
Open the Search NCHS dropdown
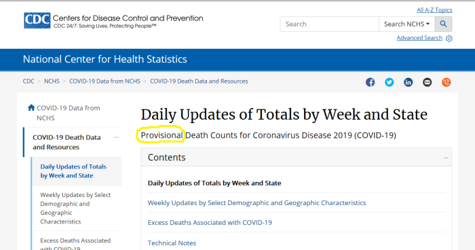pos(407,24)
